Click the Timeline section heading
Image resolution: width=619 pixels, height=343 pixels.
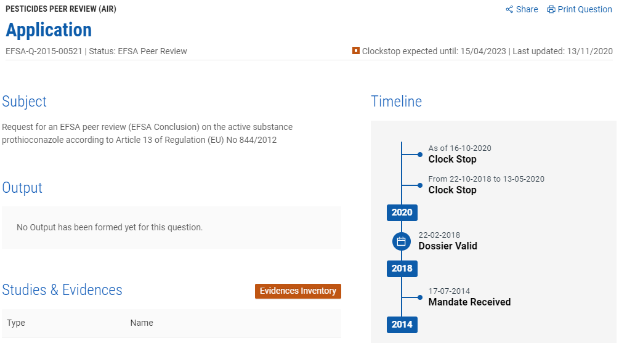point(397,102)
